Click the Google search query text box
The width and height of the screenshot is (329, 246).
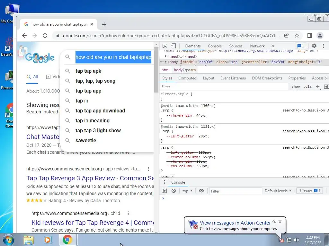(x=113, y=57)
